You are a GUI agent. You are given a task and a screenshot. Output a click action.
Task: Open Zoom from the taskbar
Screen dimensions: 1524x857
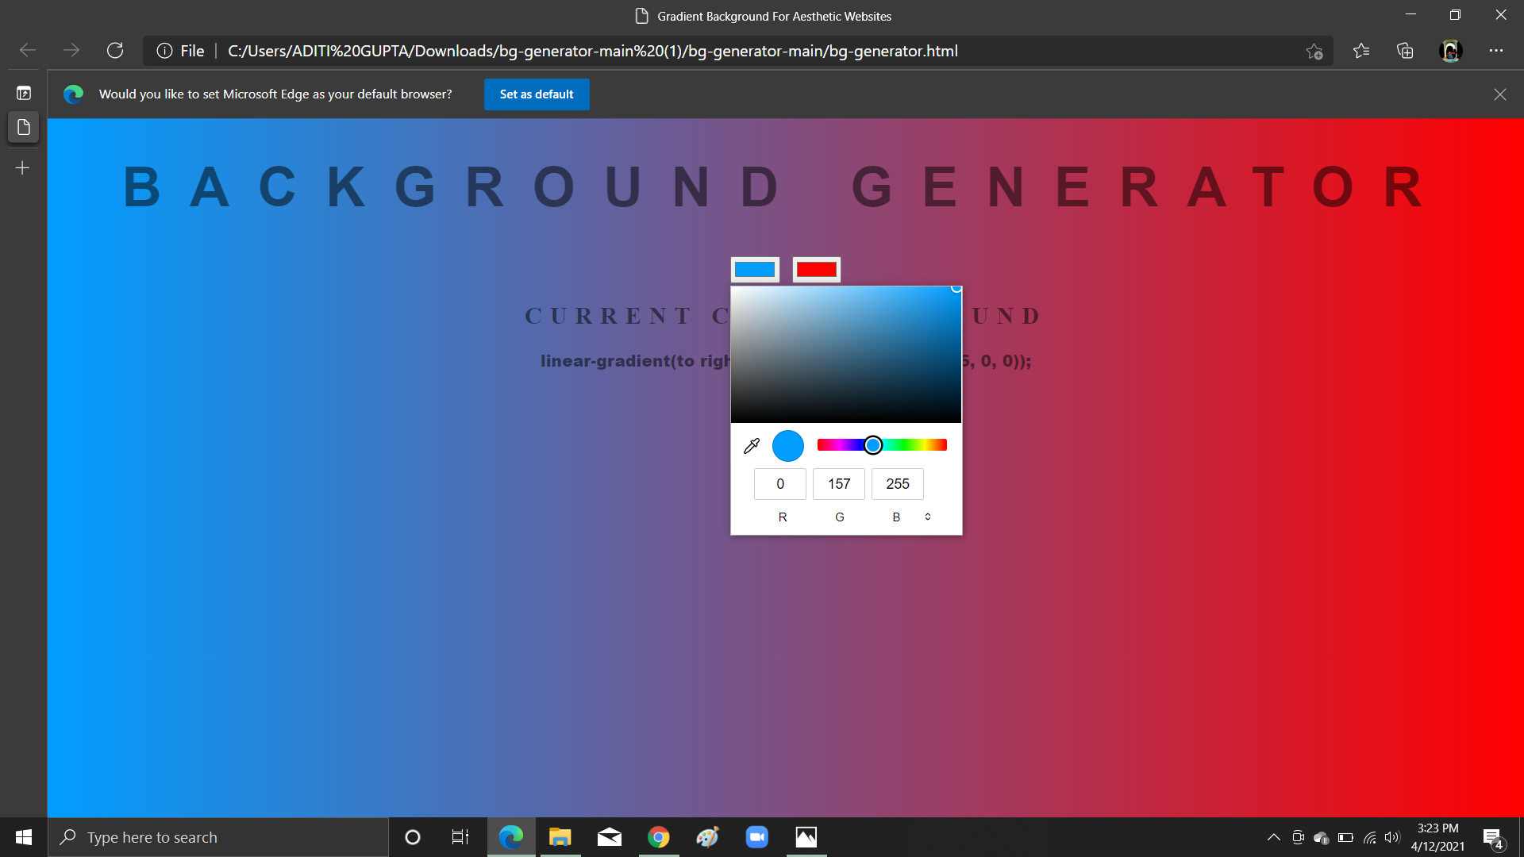click(x=756, y=837)
